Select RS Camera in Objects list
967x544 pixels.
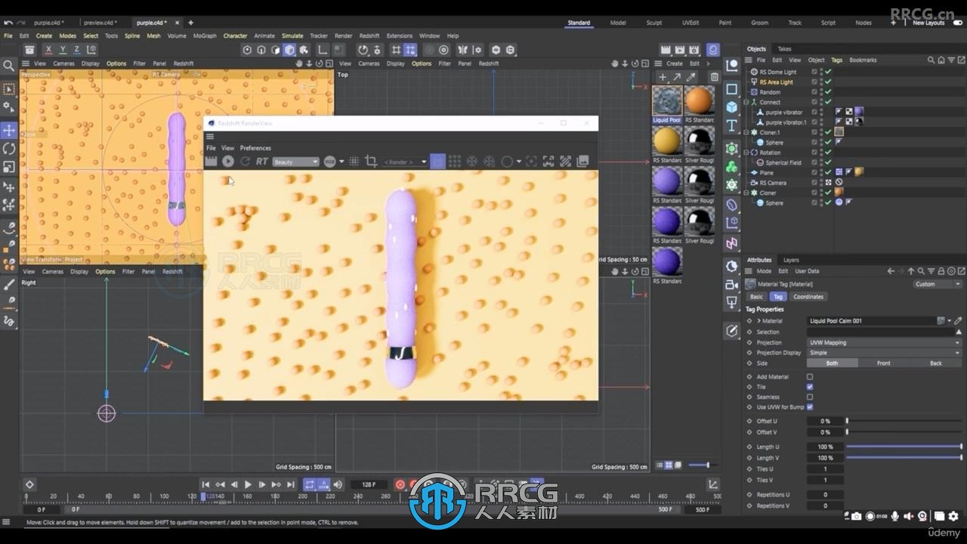[773, 183]
